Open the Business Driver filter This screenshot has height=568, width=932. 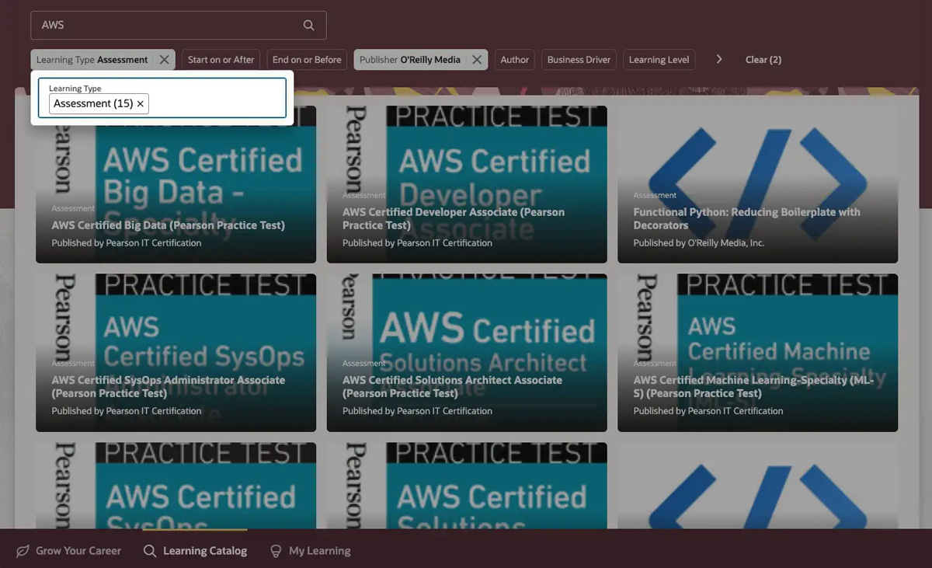(x=579, y=60)
